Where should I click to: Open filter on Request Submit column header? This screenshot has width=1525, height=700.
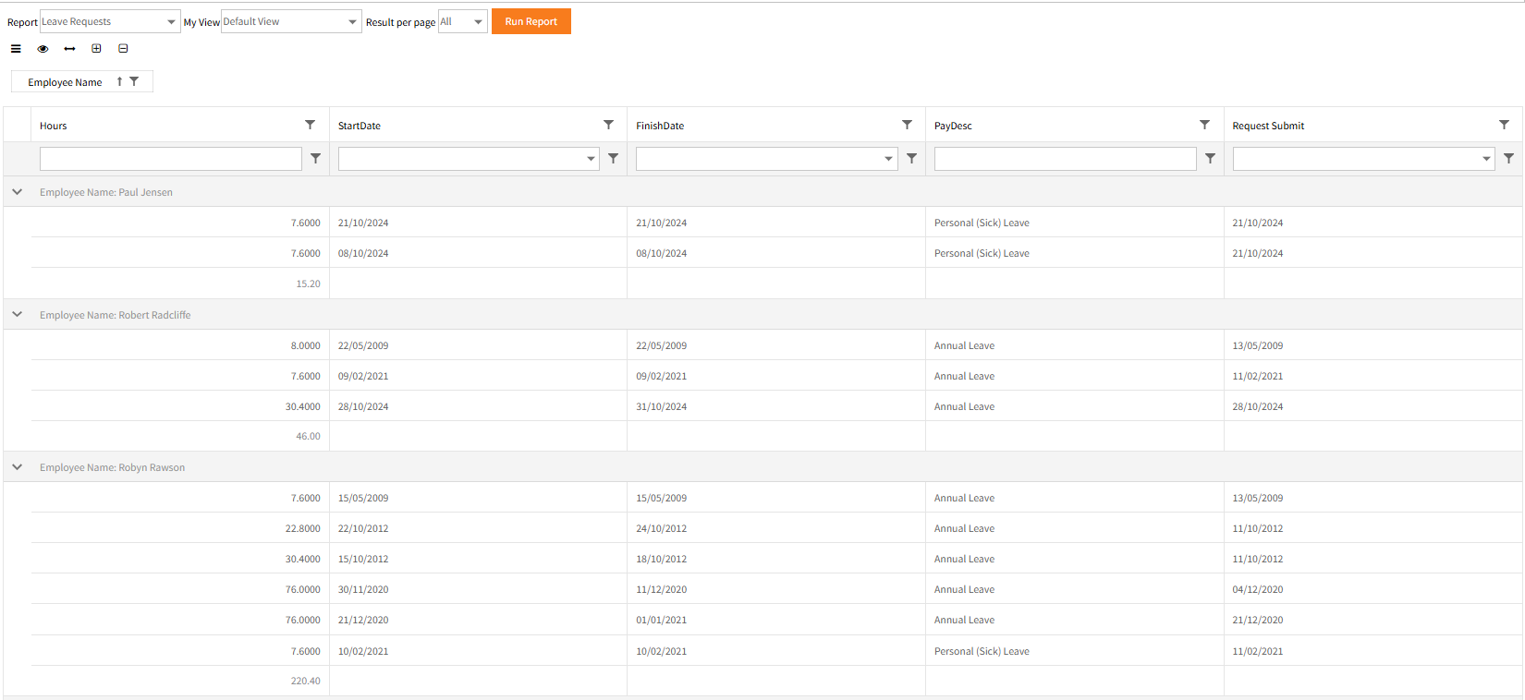click(x=1504, y=125)
